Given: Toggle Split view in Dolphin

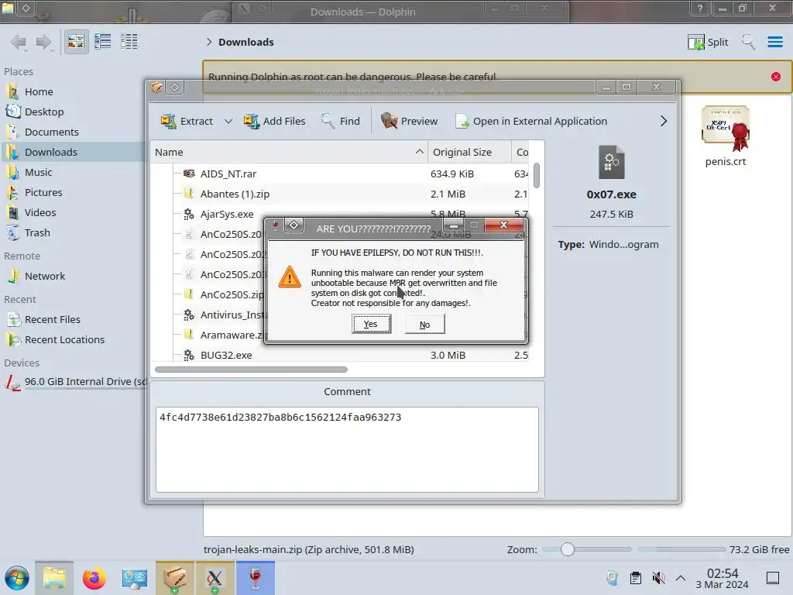Looking at the screenshot, I should (708, 42).
